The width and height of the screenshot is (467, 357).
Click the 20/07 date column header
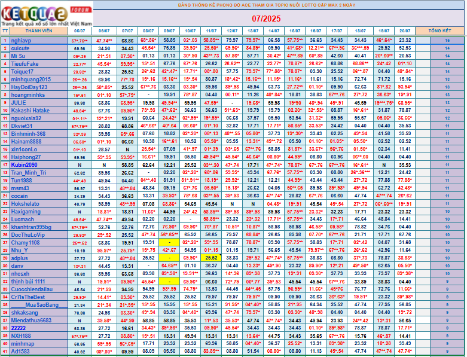[405, 30]
